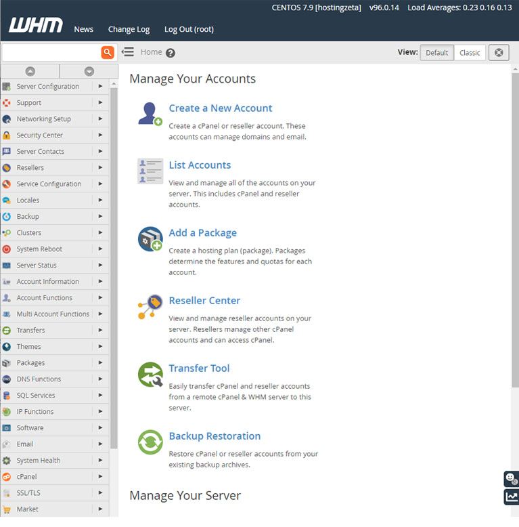519x527 pixels.
Task: Open the Change Log menu item
Action: 129,29
